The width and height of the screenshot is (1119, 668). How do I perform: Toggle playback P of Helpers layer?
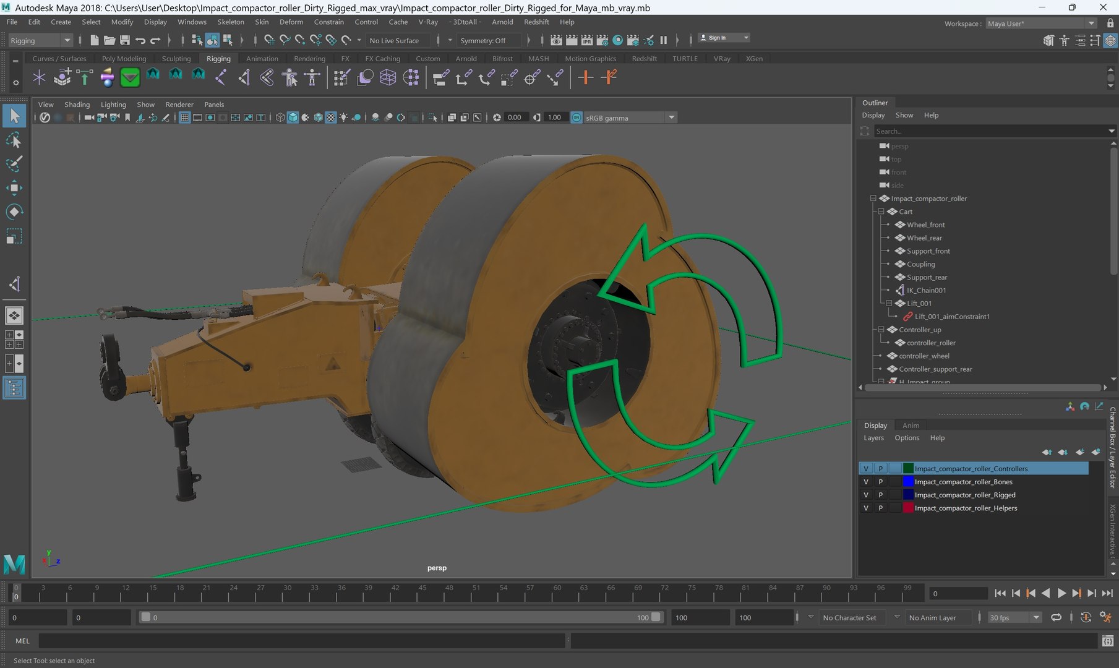tap(880, 508)
